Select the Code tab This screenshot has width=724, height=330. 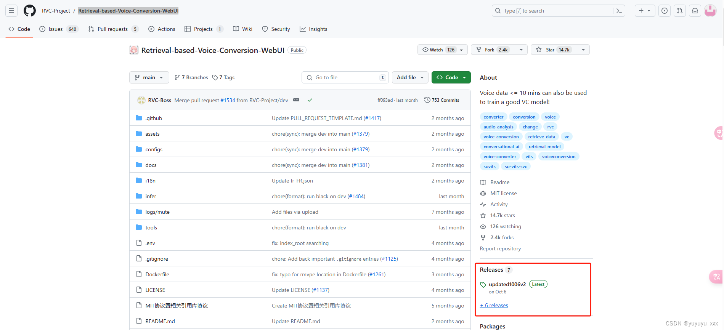tap(19, 29)
